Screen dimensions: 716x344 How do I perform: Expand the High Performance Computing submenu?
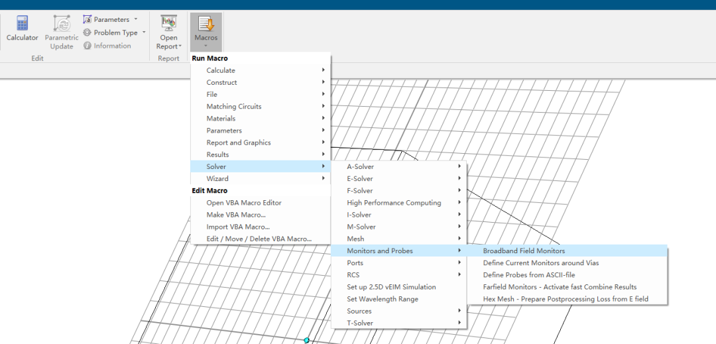click(x=394, y=203)
